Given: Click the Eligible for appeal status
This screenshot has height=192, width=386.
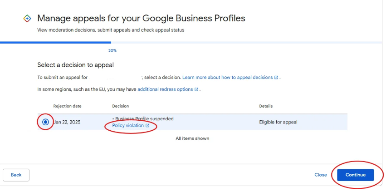Looking at the screenshot, I should [278, 122].
